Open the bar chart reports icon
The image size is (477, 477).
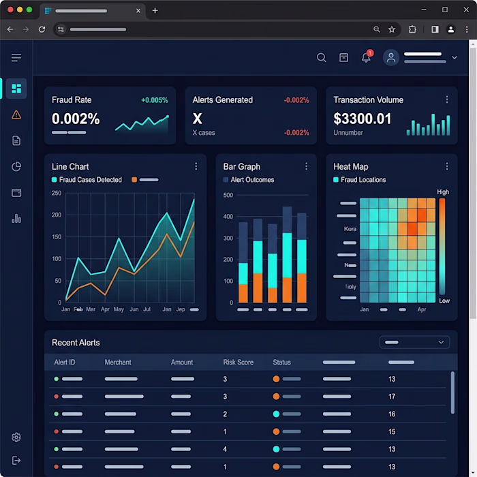coord(16,219)
